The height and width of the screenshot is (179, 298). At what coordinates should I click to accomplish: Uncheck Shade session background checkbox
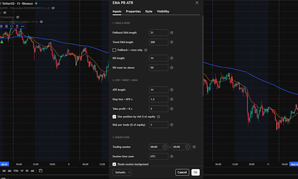pos(114,164)
